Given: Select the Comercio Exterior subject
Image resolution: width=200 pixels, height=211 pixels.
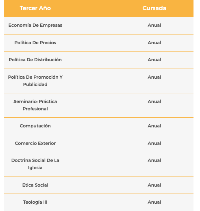Looking at the screenshot, I should [35, 143].
